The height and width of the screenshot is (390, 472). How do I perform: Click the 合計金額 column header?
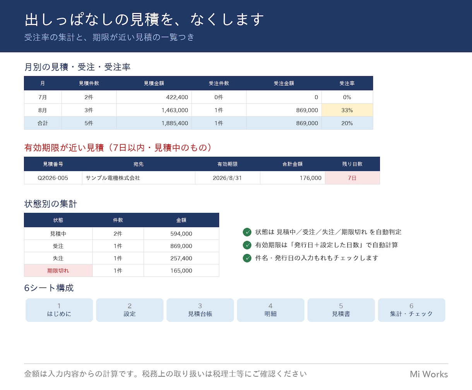tap(292, 164)
